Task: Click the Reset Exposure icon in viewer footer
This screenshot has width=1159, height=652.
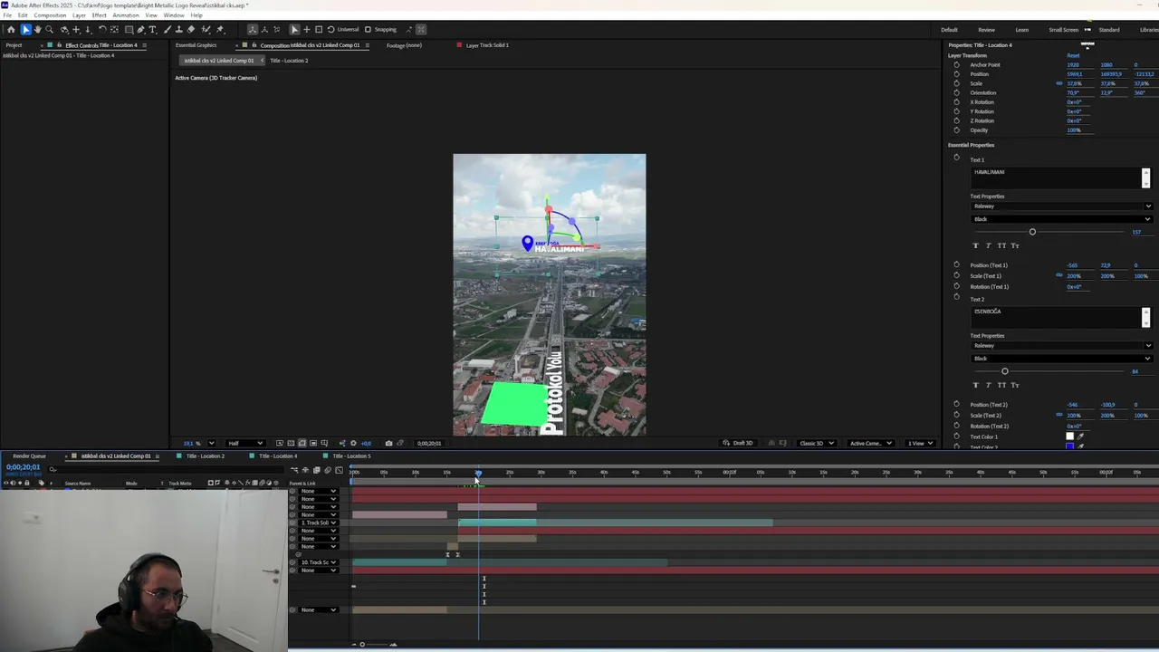Action: [353, 443]
